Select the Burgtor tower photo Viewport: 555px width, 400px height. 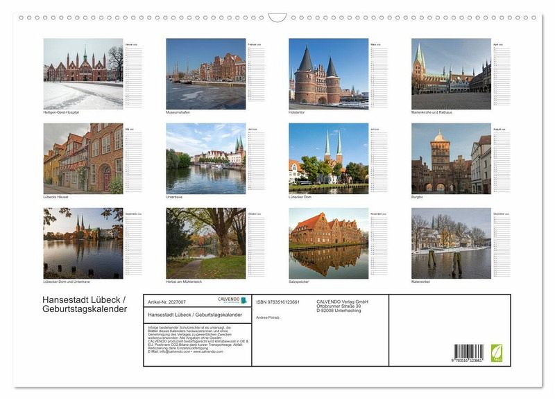[x=451, y=159]
